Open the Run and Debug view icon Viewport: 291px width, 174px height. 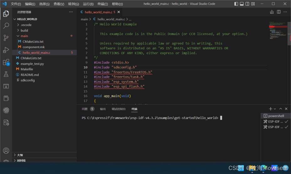pos(6,50)
